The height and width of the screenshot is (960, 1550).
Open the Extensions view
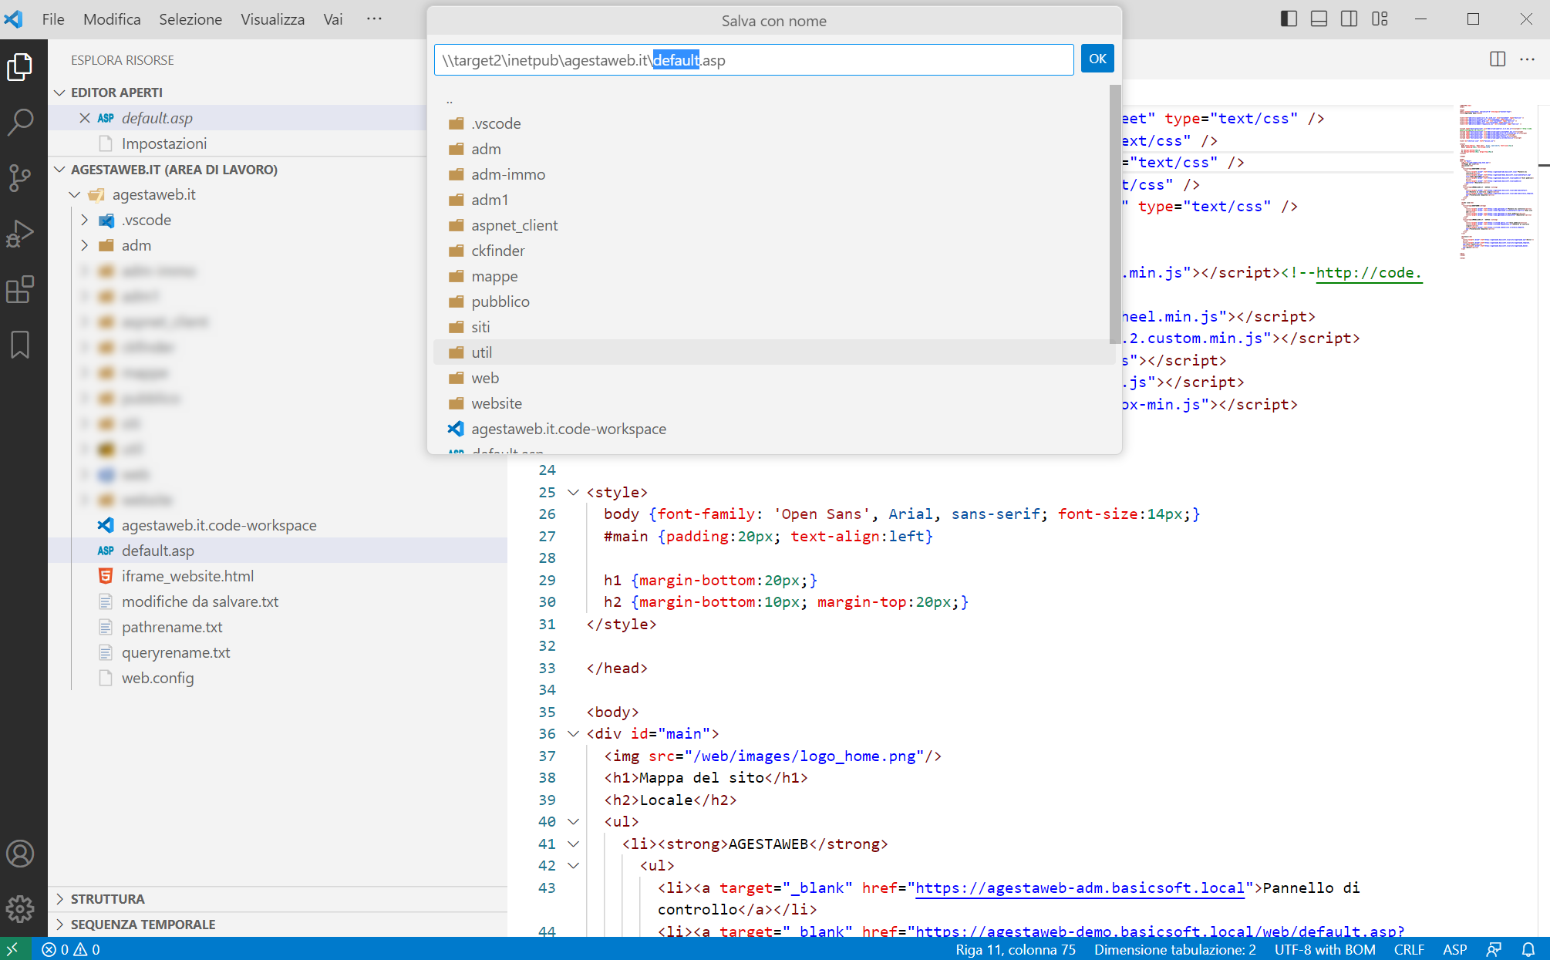(x=21, y=289)
